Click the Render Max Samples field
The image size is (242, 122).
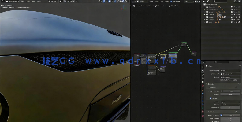coord(230,118)
